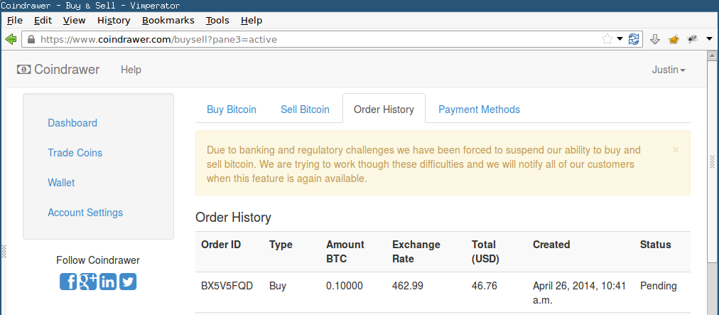Click the 46.76 total USD cell
This screenshot has width=719, height=315.
[485, 286]
